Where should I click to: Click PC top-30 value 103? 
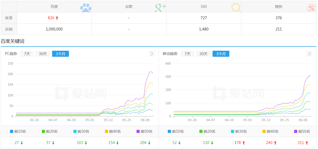coord(80,143)
